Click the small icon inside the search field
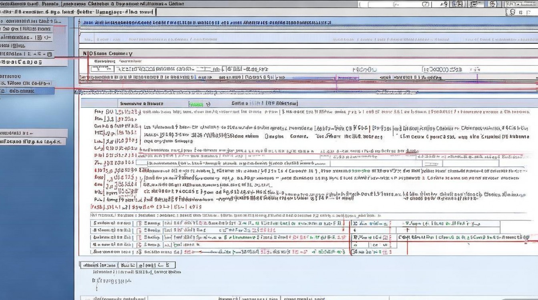 coord(426,4)
